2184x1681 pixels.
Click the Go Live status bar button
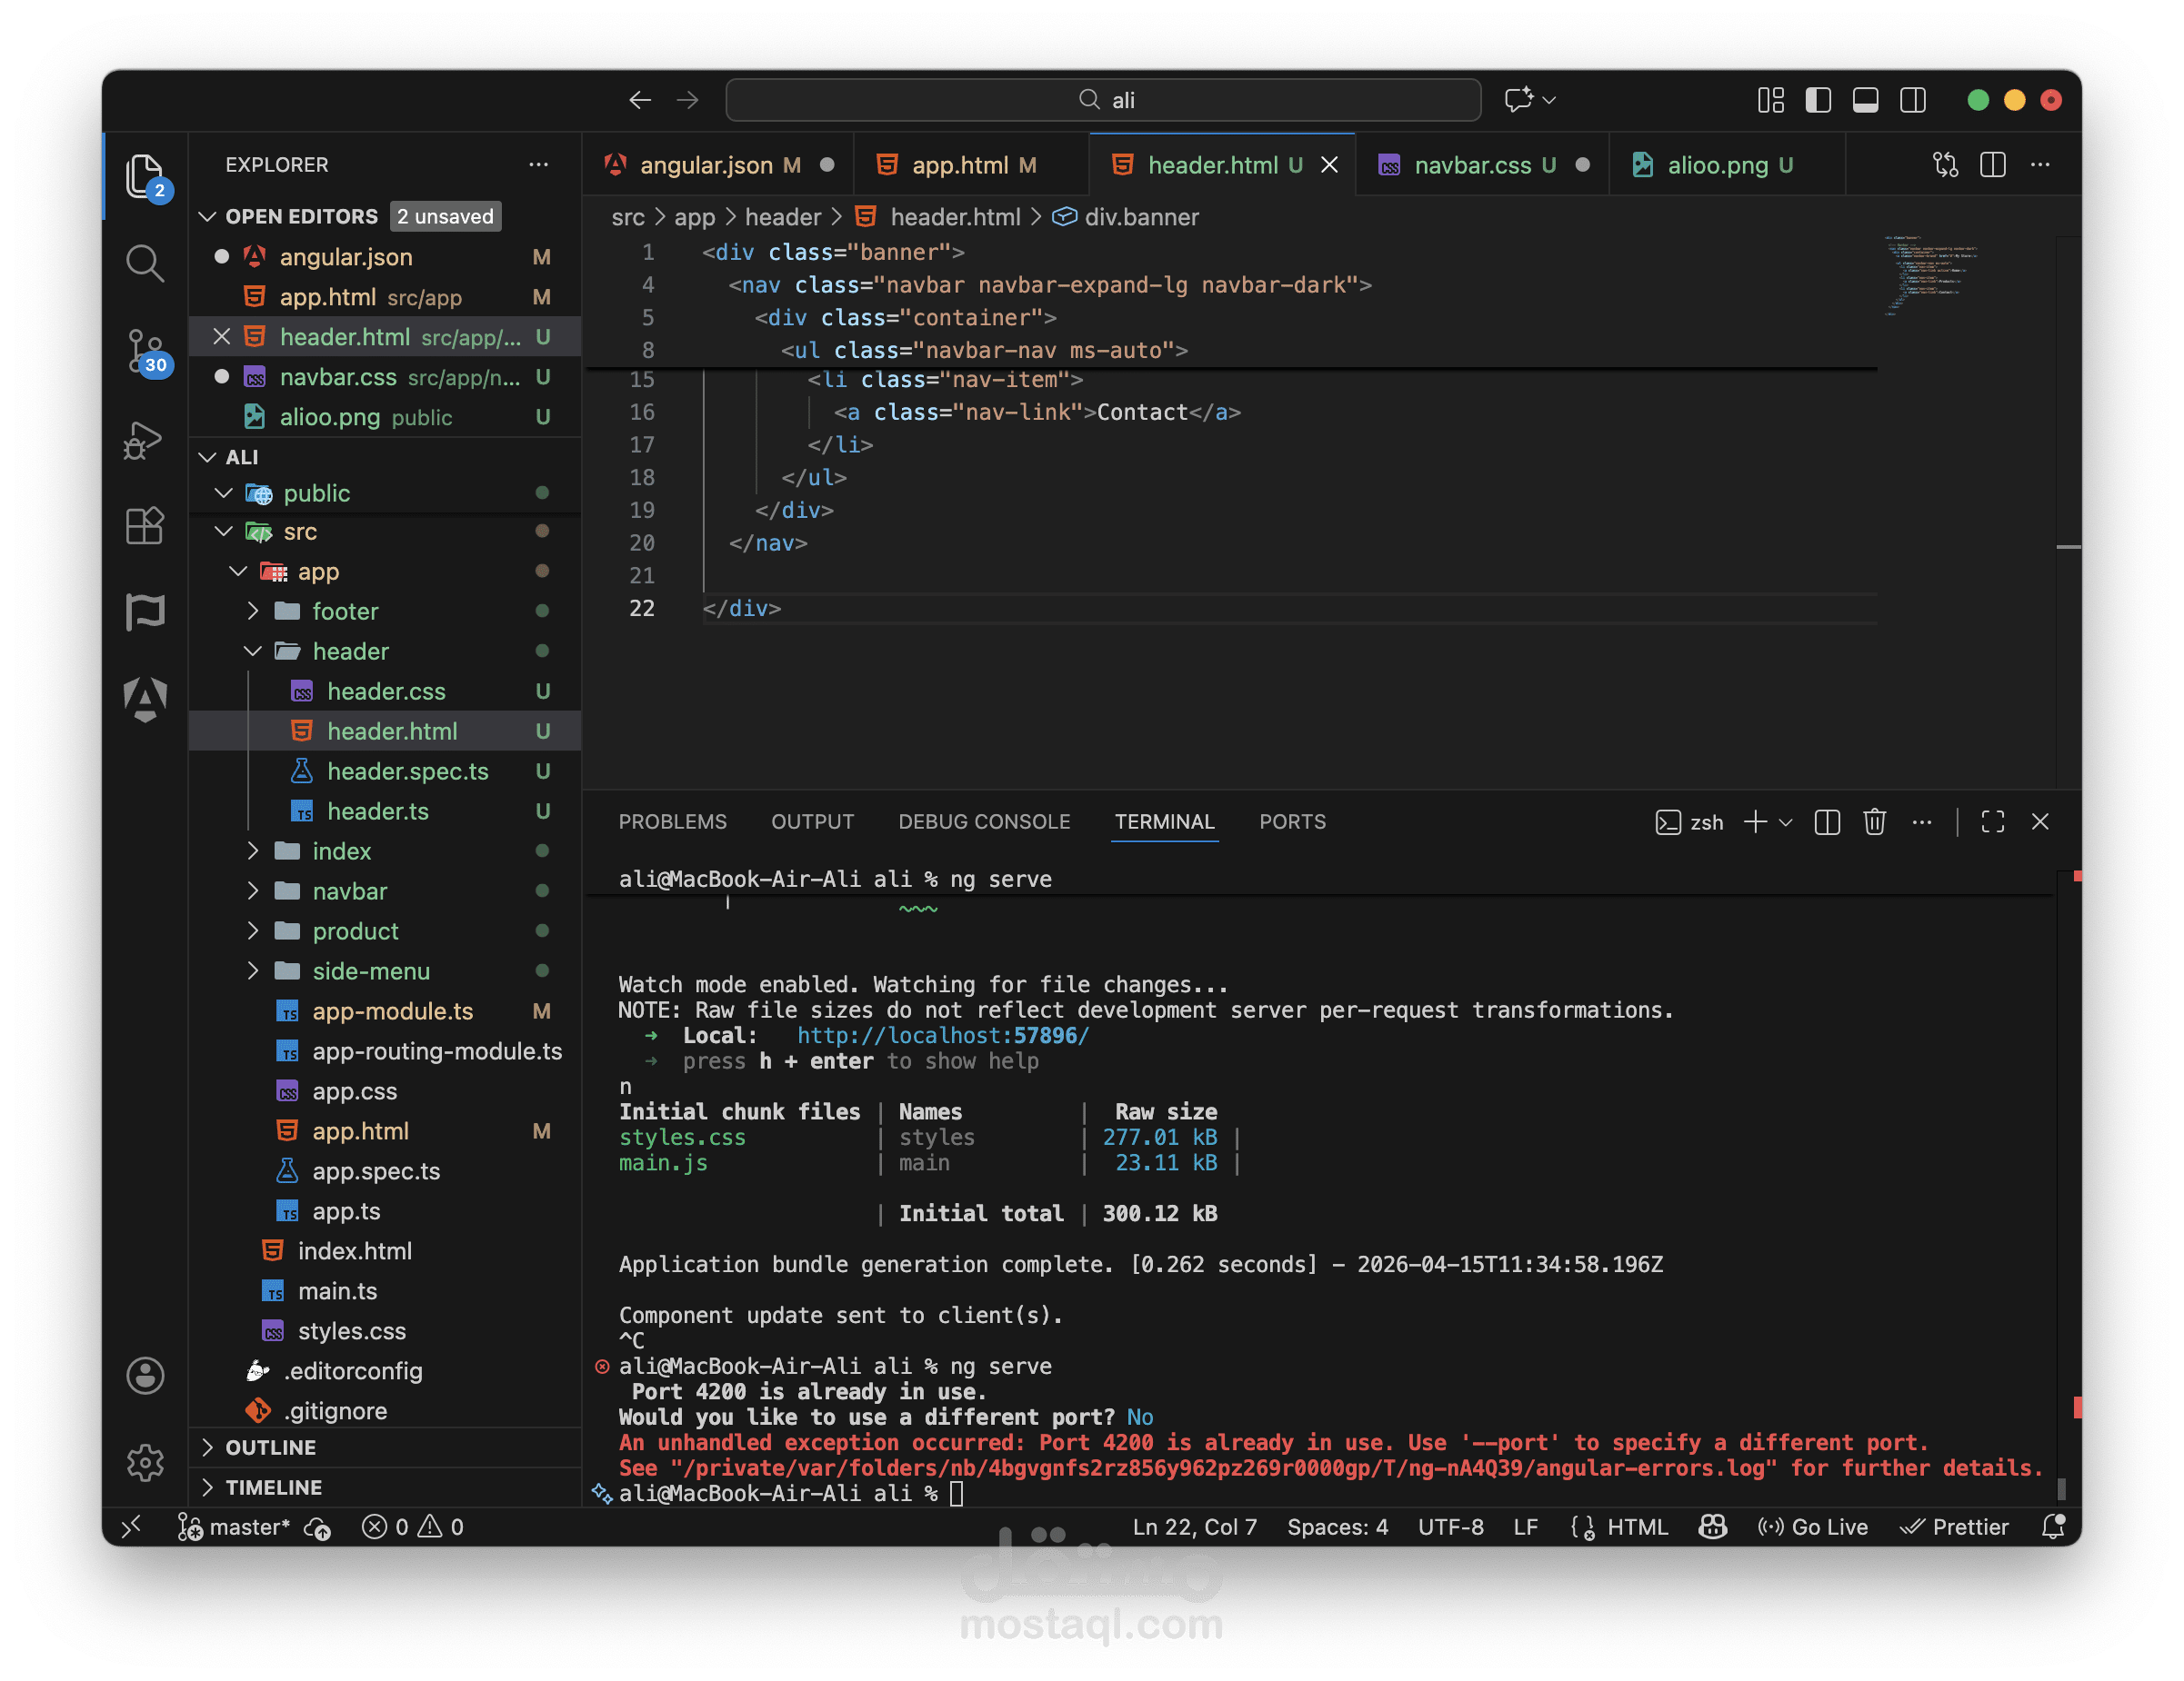1813,1527
